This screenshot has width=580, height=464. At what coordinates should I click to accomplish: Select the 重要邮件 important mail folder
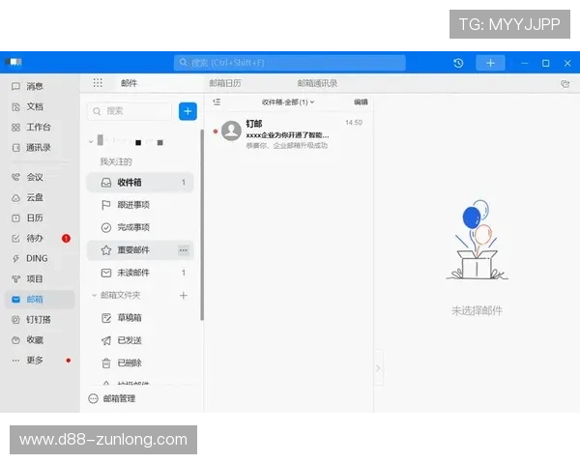point(140,250)
